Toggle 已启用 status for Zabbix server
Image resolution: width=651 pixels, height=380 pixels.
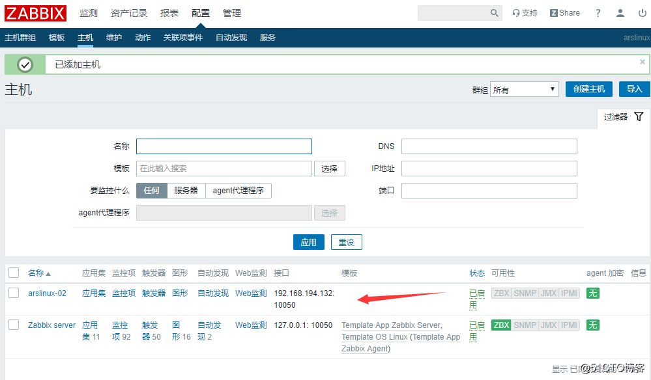476,331
